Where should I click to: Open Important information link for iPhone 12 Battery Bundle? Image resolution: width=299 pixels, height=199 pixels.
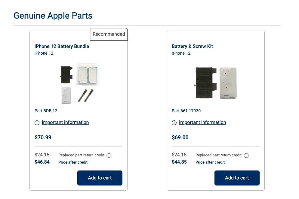tap(65, 122)
